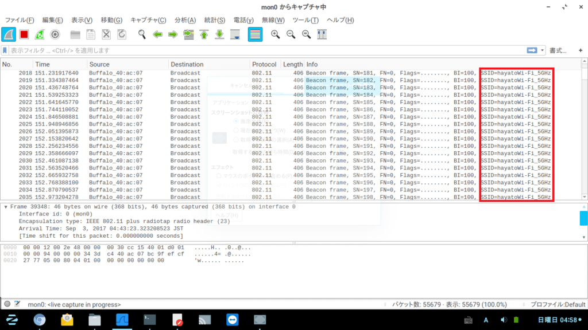Reset packet text to normal size
The width and height of the screenshot is (588, 330).
(x=307, y=34)
